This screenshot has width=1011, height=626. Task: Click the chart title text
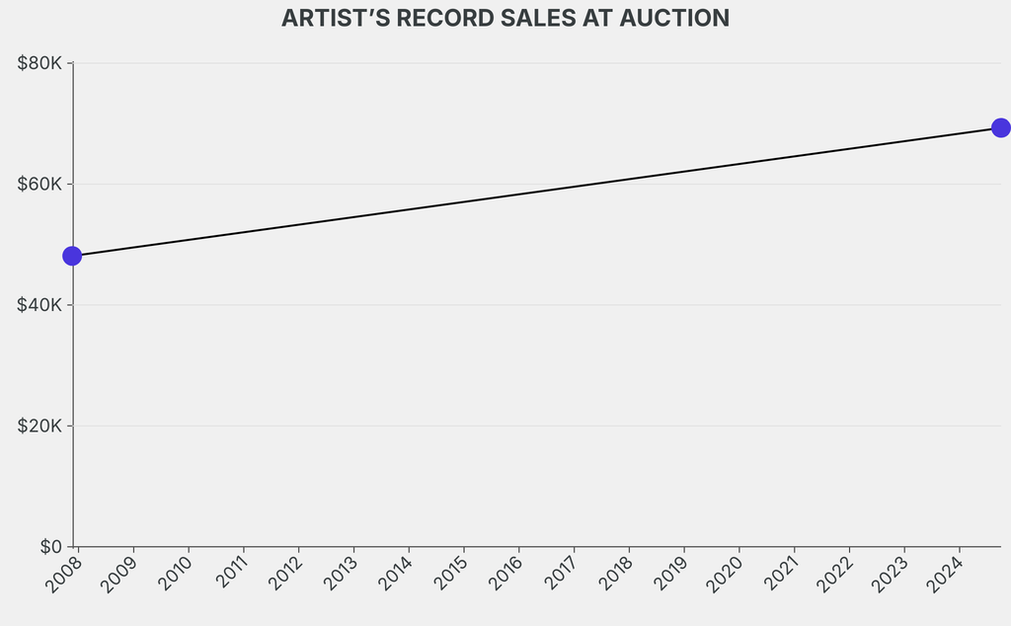[x=505, y=19]
